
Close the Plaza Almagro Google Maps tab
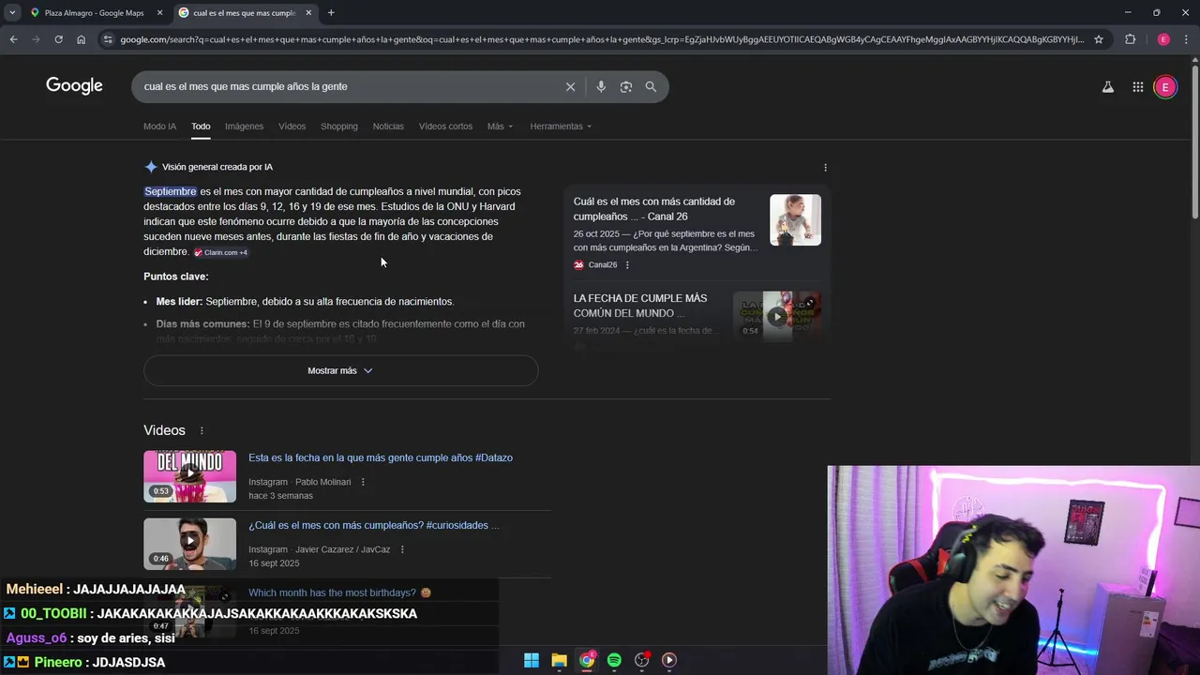click(159, 12)
